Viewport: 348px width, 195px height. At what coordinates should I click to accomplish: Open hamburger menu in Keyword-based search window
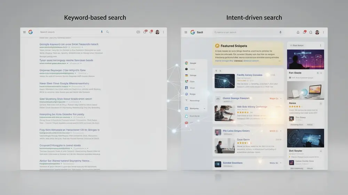[24, 32]
